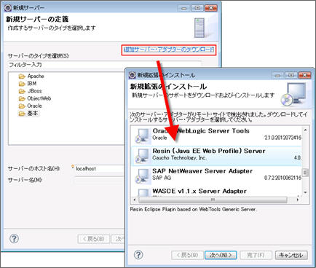Click the Back button in the New Server dialog

tap(94, 239)
